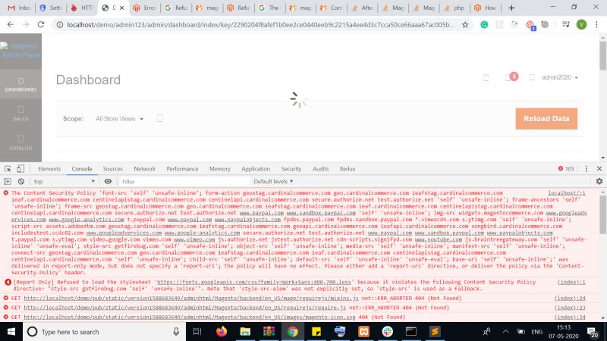Screen dimensions: 607x341
Task: Open the Redux DevTools tab
Action: (348, 169)
